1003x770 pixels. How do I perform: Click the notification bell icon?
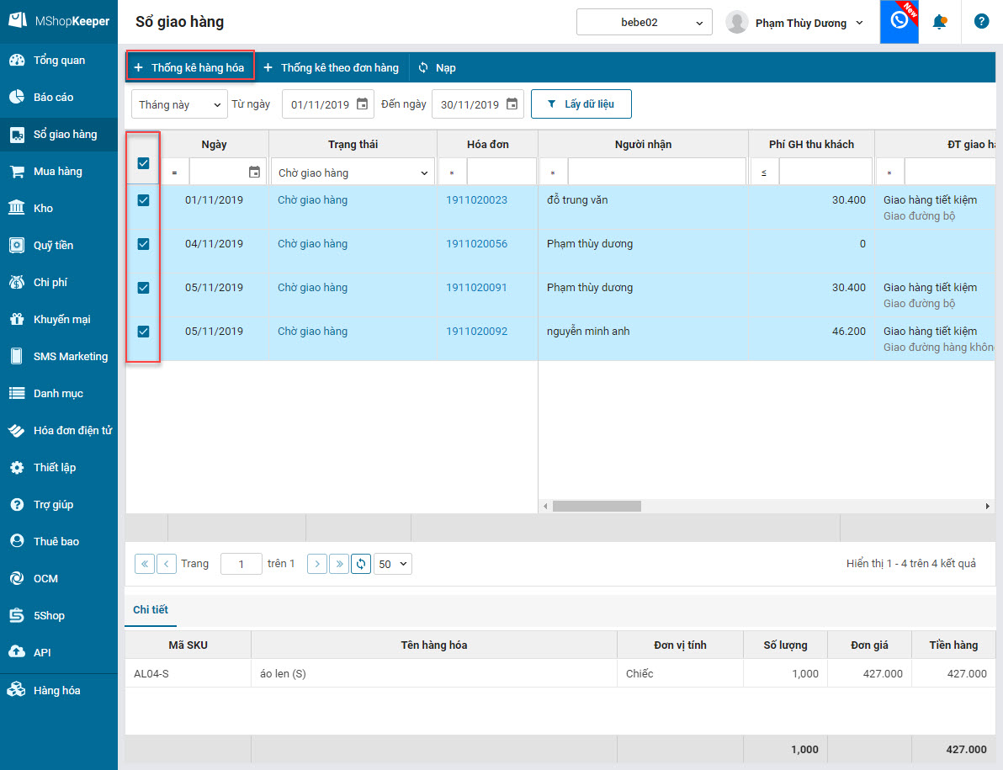(940, 22)
